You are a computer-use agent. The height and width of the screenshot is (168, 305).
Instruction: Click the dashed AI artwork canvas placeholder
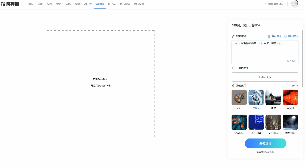pyautogui.click(x=101, y=84)
